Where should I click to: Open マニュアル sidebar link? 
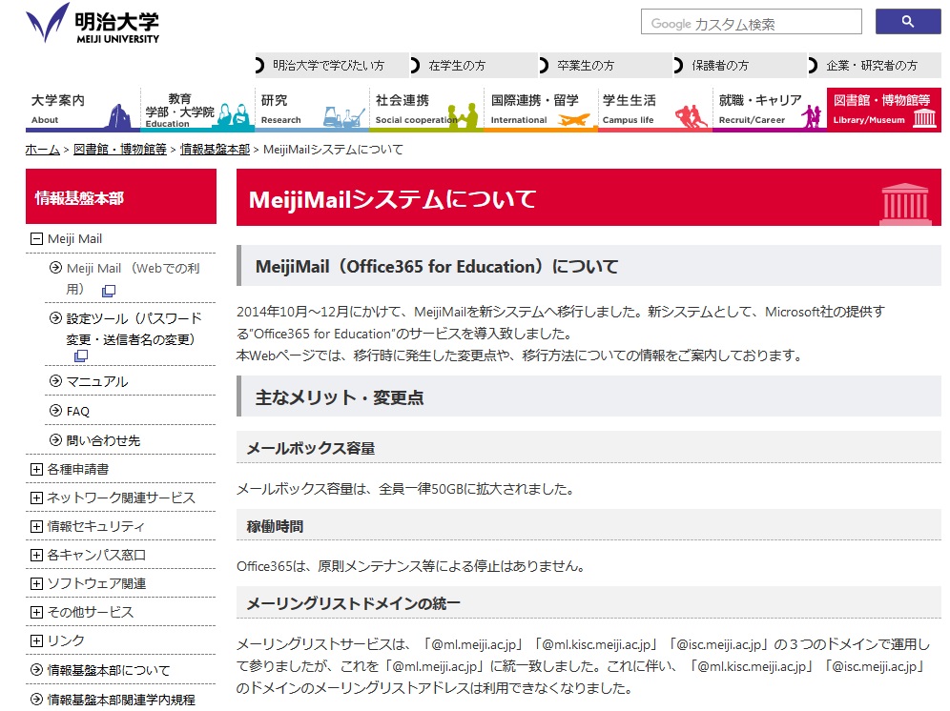[x=97, y=381]
